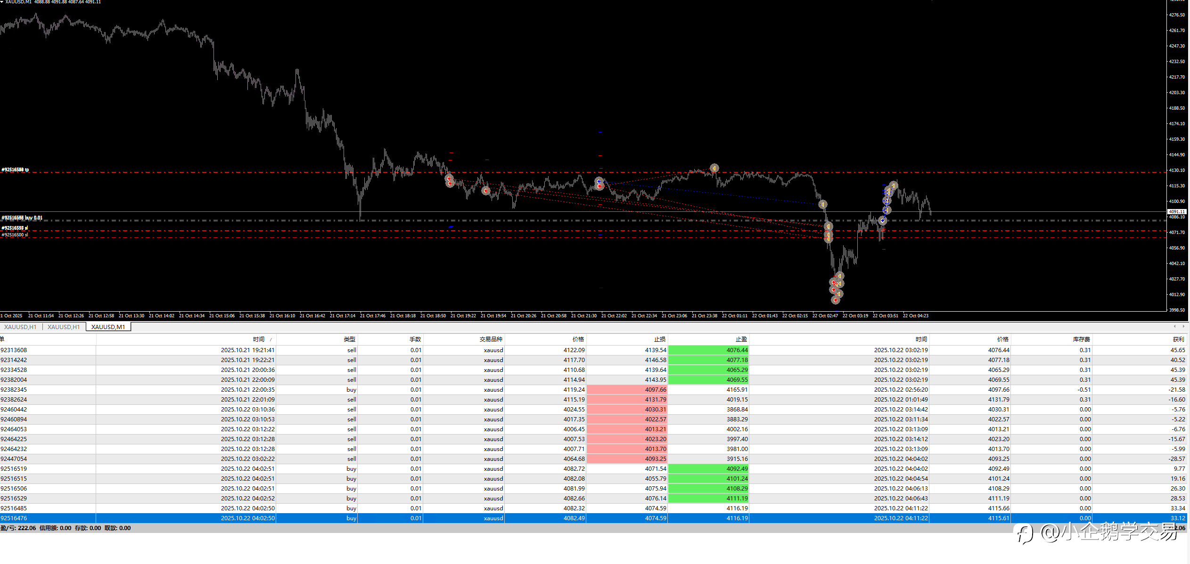Switch to the first XAUUSD,H1 chart tab
The width and height of the screenshot is (1190, 564).
point(20,327)
